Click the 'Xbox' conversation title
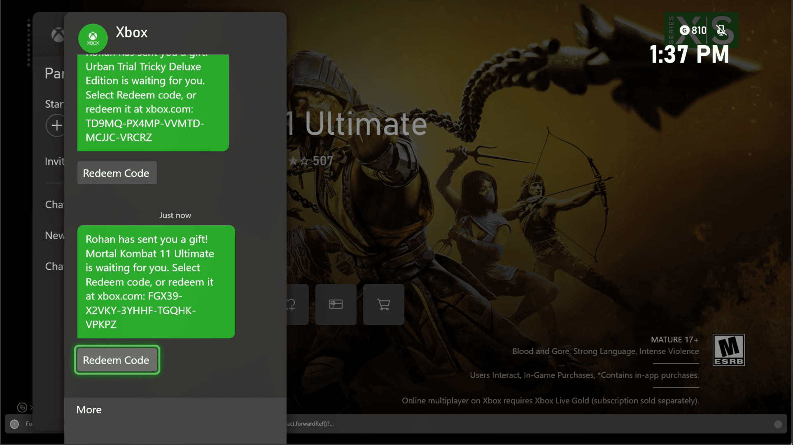 pyautogui.click(x=132, y=32)
